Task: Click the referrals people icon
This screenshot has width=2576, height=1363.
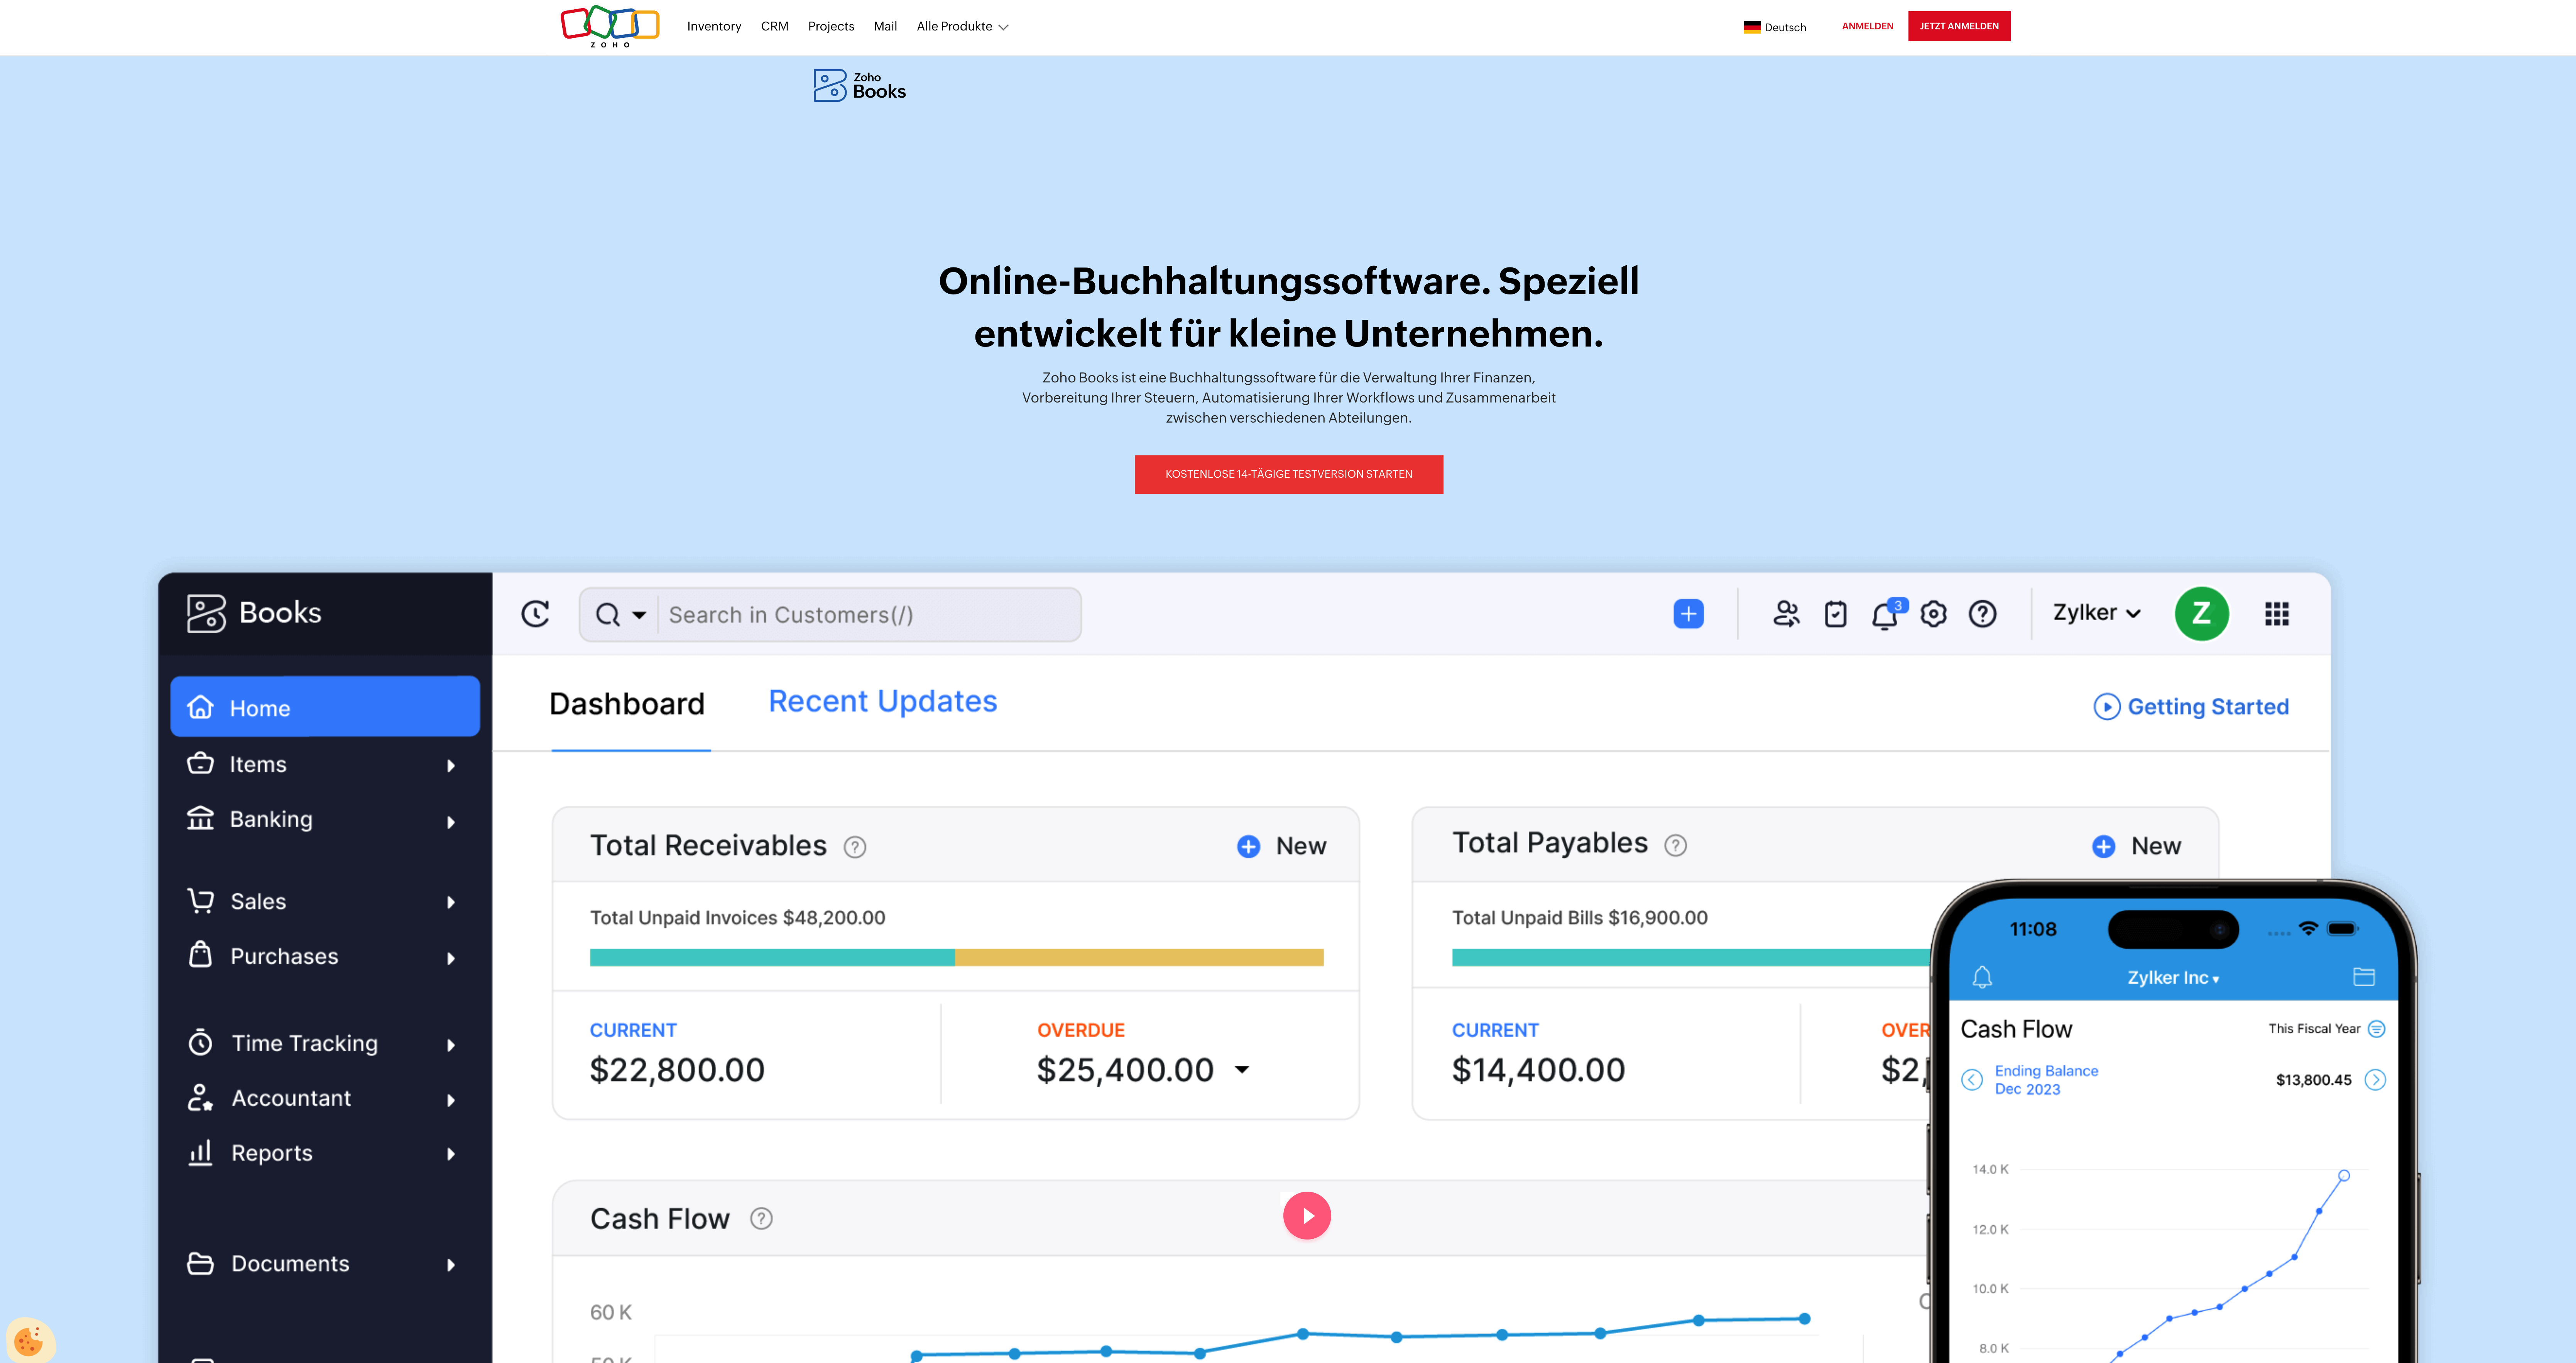Action: [x=1786, y=614]
